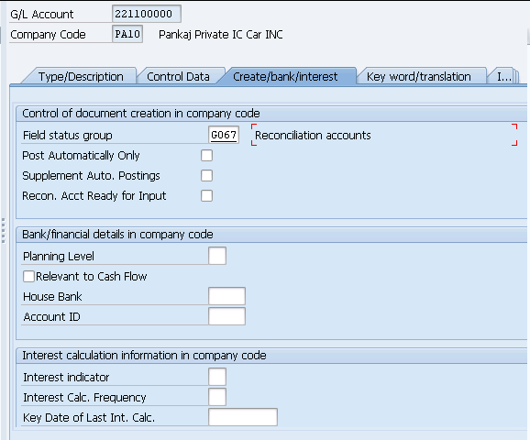Screen dimensions: 530x440
Task: Click 'Bank/financial details in company code' header
Action: [117, 234]
